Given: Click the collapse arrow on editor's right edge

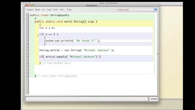Looking at the screenshot, I should (158, 54).
